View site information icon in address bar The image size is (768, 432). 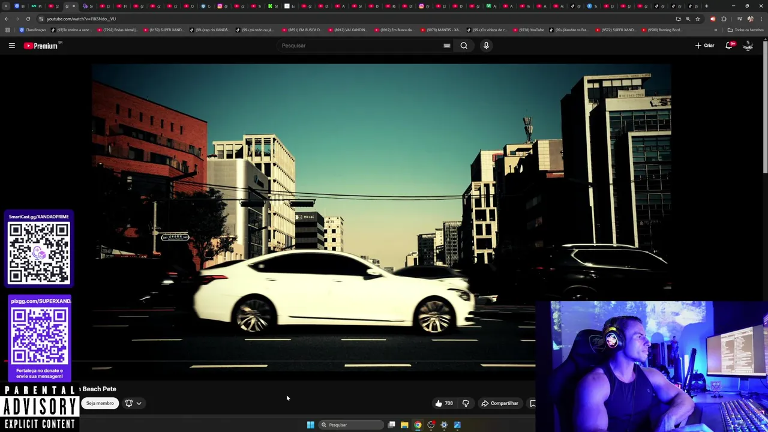(41, 19)
